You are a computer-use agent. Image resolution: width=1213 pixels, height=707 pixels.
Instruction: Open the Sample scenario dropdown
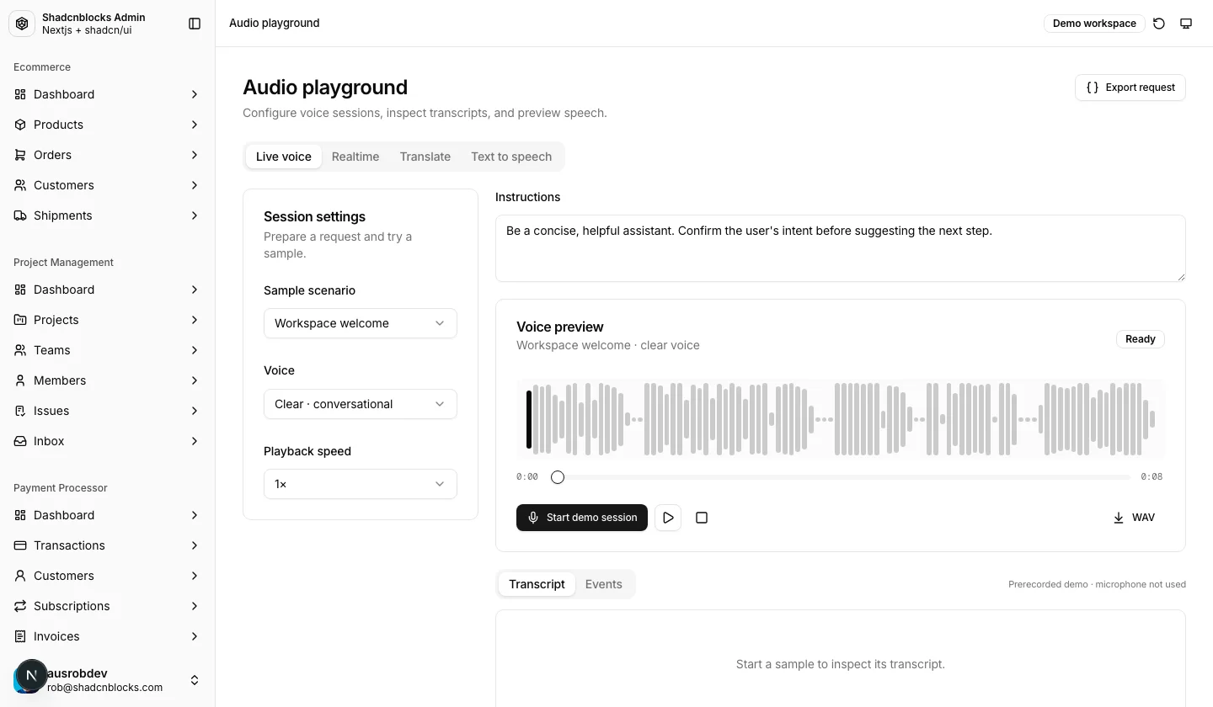coord(361,323)
